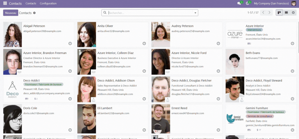Open the Contacts menu item

point(31,3)
